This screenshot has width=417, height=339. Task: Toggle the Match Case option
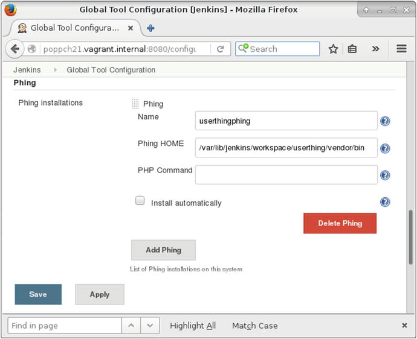254,326
